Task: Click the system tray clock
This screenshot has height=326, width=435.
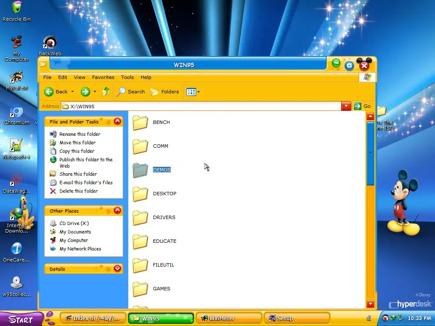Action: 419,318
